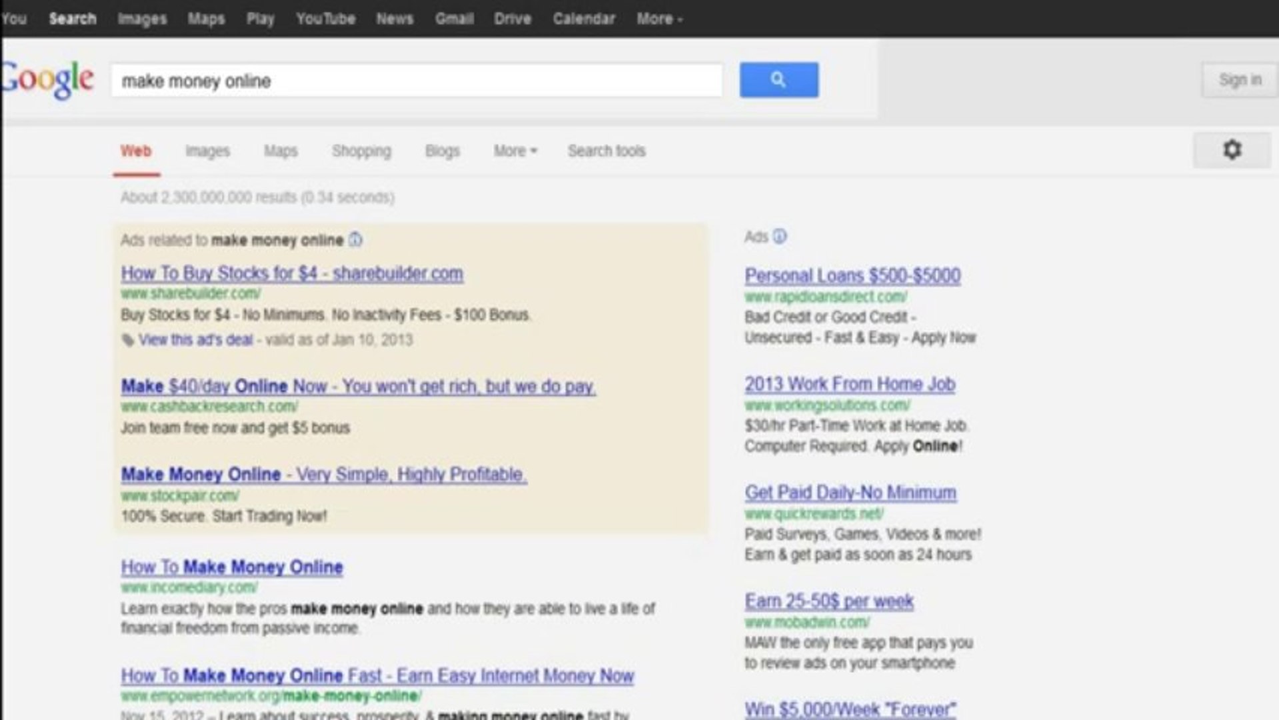Open 'Get Paid Daily-No Minimum' ad
Screen dimensions: 1279x720
tap(850, 493)
